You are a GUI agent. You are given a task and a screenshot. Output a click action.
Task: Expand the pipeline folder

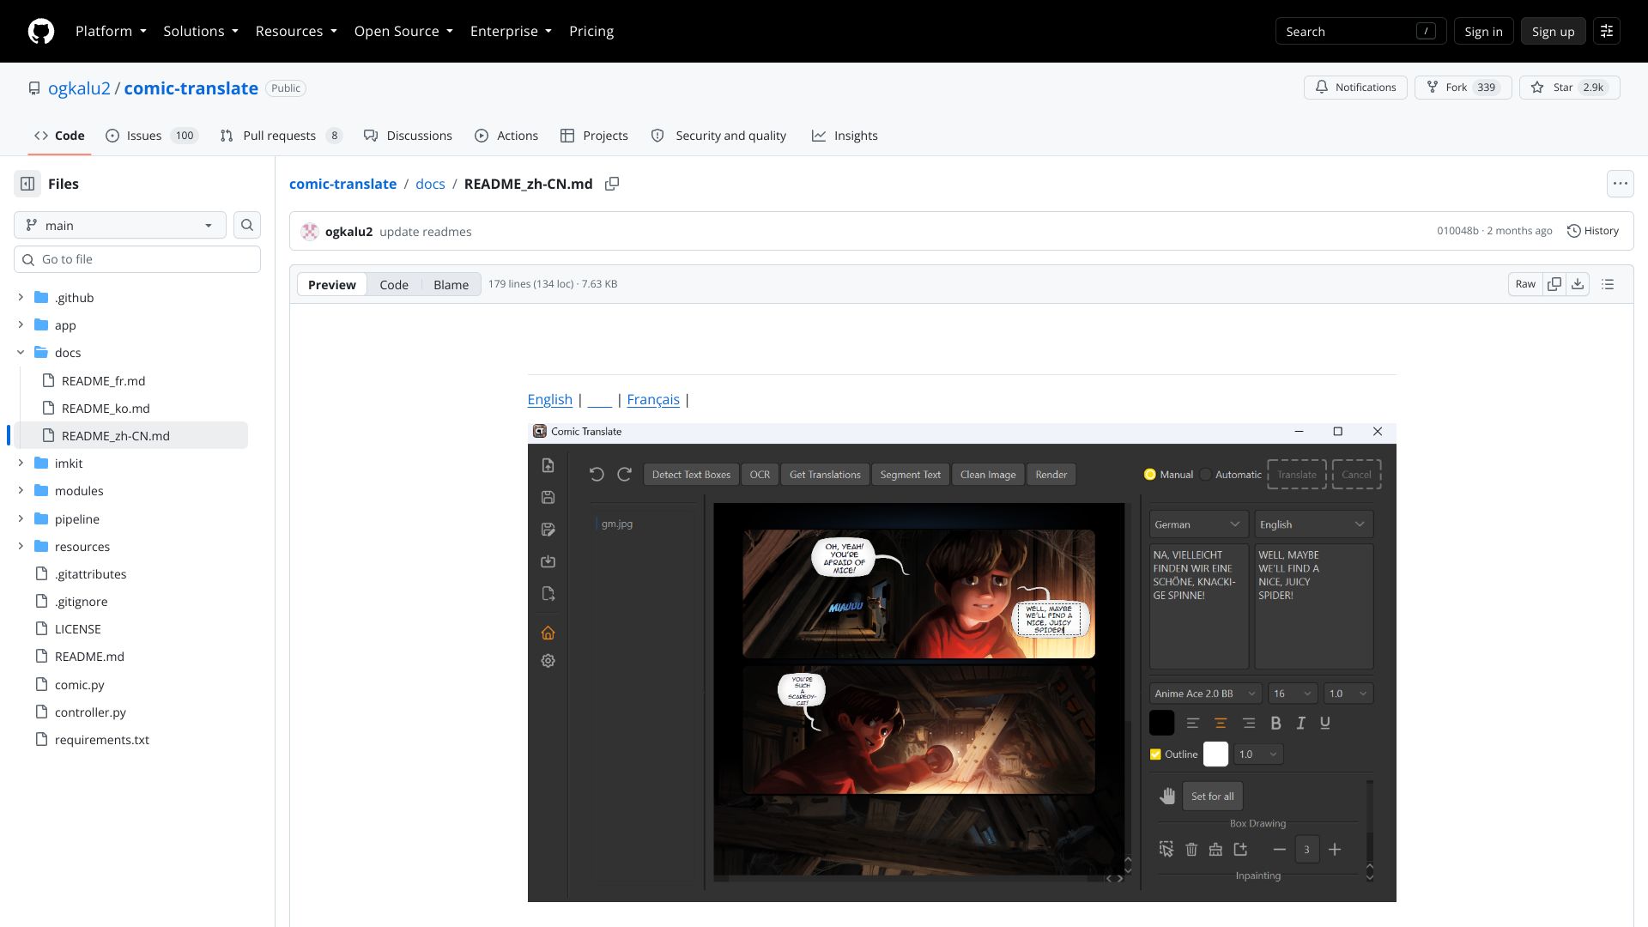pyautogui.click(x=21, y=519)
